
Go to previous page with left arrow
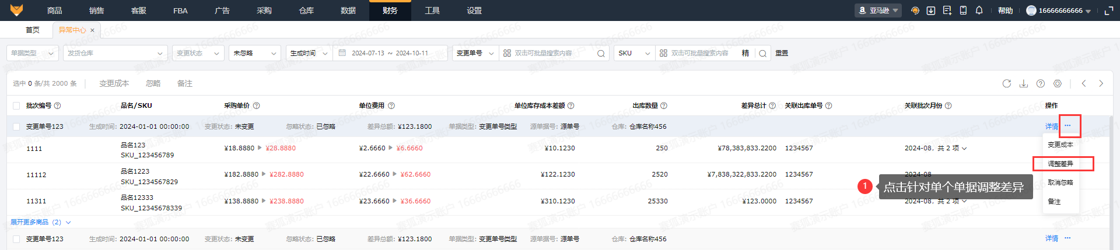[1084, 83]
